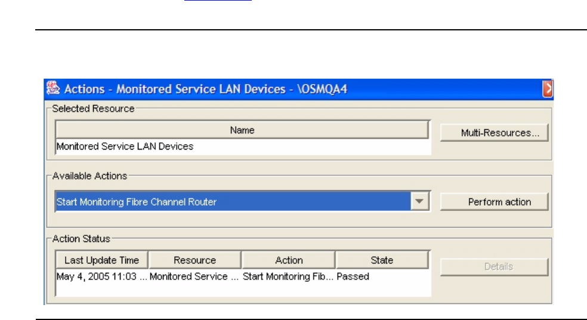Viewport: 587px width, 320px height.
Task: Select the May 4, 2005 timestamp cell
Action: tap(101, 276)
